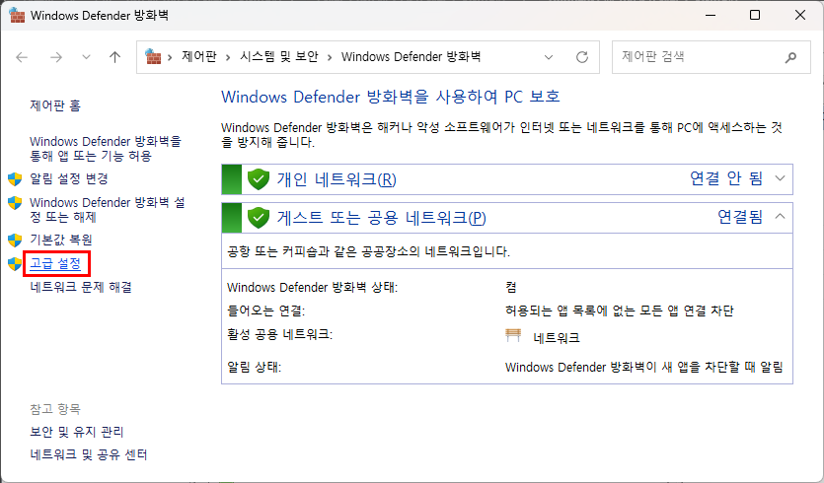Open Windows Defender 방화벽 설정 또는 해제
Viewport: 824px width, 483px height.
108,210
